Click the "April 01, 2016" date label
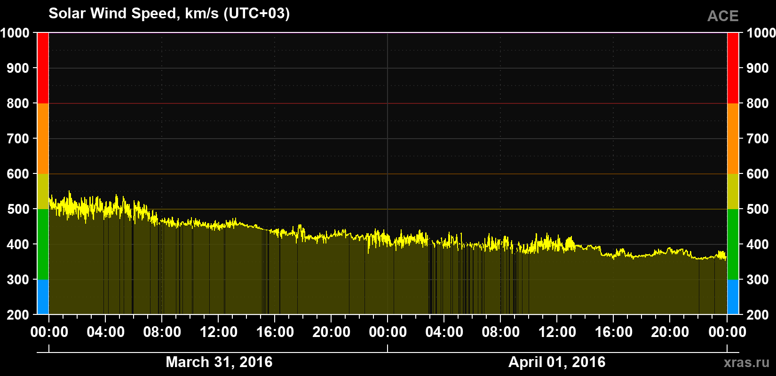 click(x=557, y=362)
